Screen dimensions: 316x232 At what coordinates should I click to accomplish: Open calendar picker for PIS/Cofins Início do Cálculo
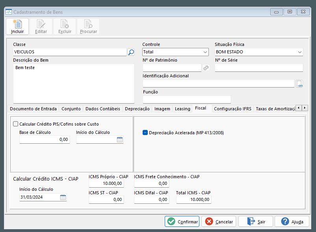[120, 139]
